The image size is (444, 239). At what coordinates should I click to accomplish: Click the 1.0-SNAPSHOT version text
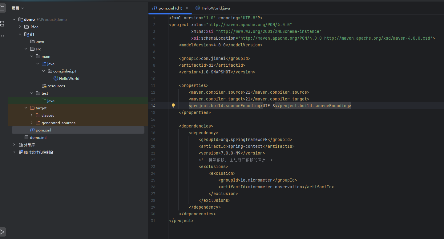coord(216,72)
